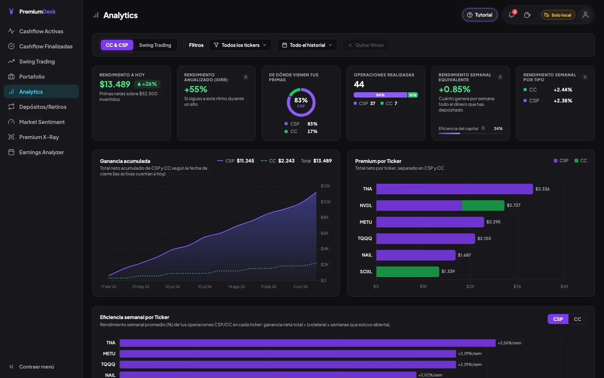Image resolution: width=604 pixels, height=378 pixels.
Task: Click info icon on Rendimiento Semanal Por Tipo card
Action: pos(585,77)
